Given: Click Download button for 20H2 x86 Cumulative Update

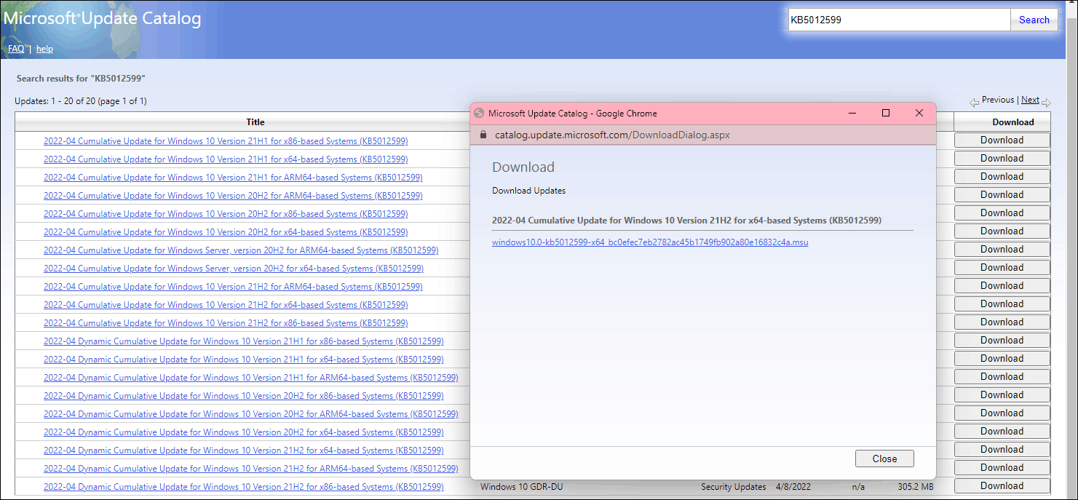Looking at the screenshot, I should (1002, 213).
